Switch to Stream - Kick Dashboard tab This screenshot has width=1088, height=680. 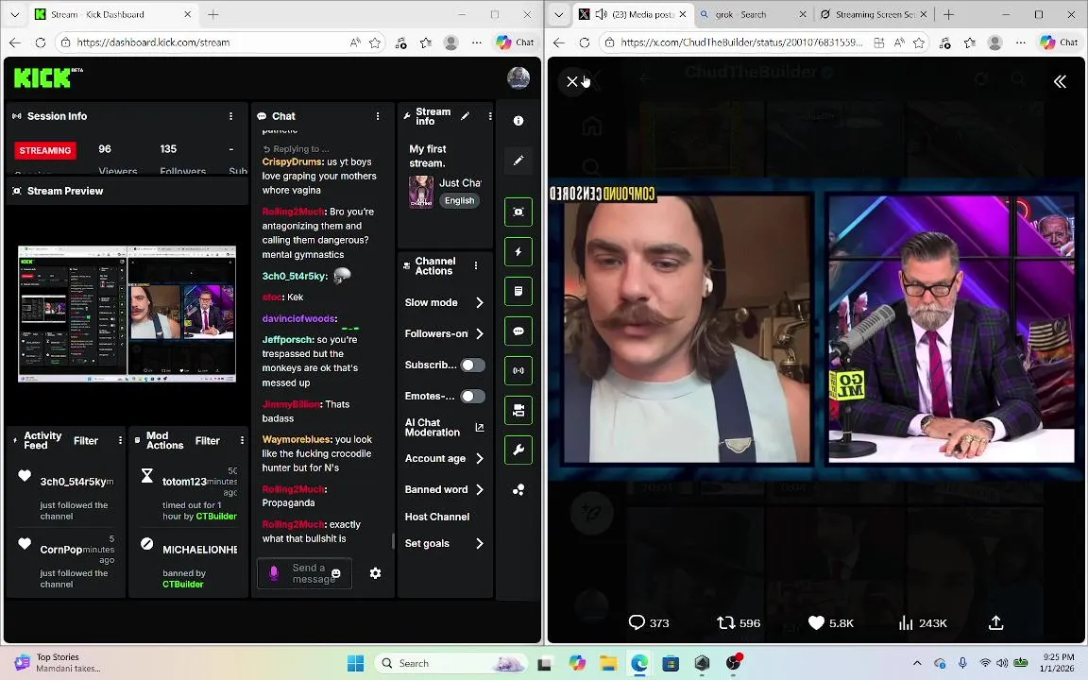coord(113,14)
